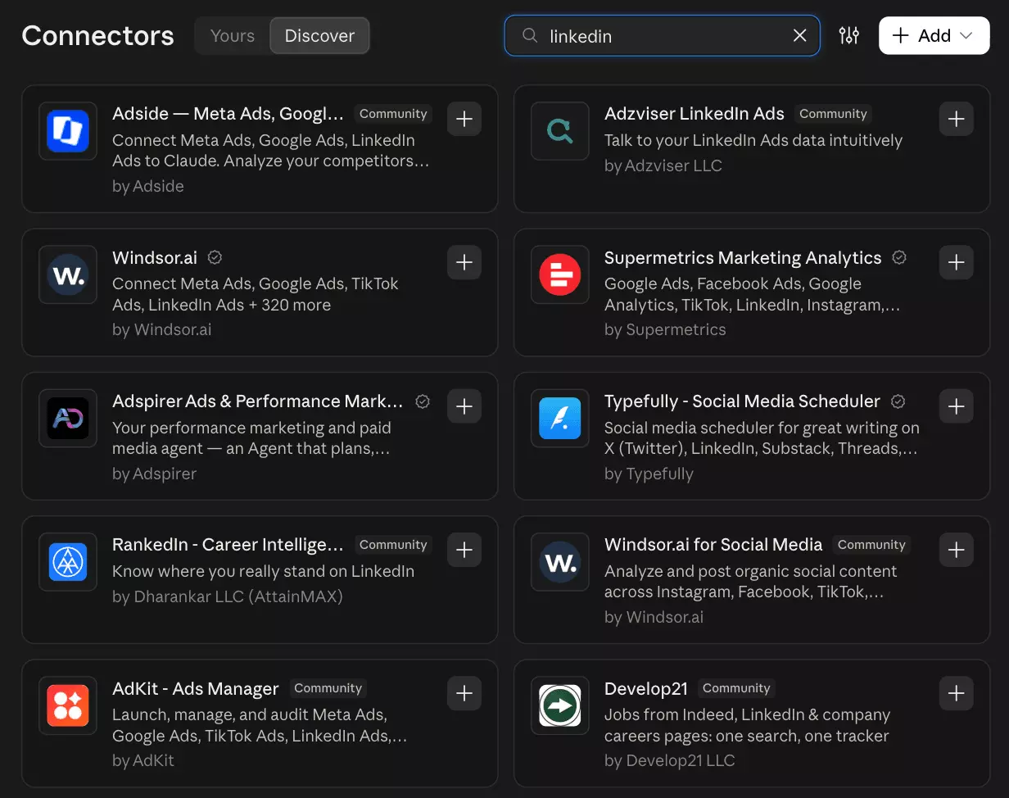Viewport: 1009px width, 798px height.
Task: Open Adside — Meta Ads title
Action: 228,114
